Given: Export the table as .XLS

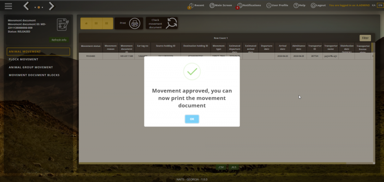Looking at the screenshot, I should [x=234, y=167].
